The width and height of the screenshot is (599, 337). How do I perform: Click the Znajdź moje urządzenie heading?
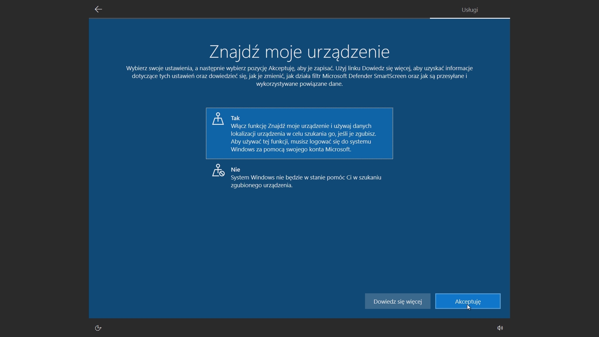[x=299, y=52]
